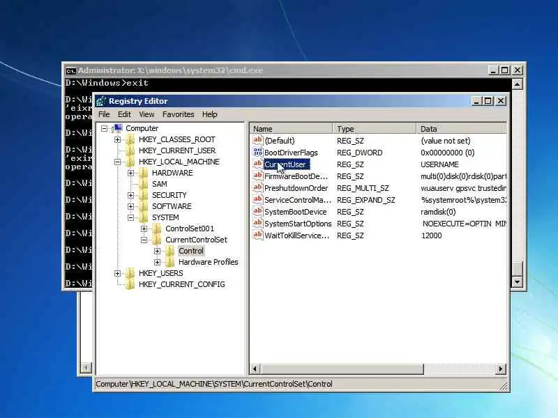The image size is (558, 418).
Task: Click the Registry Editor title bar icon
Action: (101, 101)
